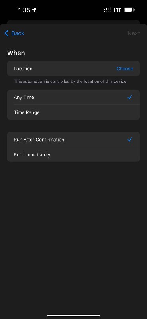Select the Any Time option
The height and width of the screenshot is (319, 147).
click(73, 97)
